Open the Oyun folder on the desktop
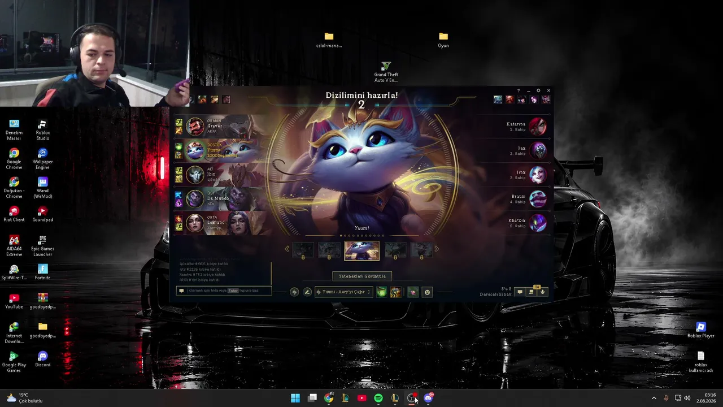The width and height of the screenshot is (723, 407). coord(443,40)
